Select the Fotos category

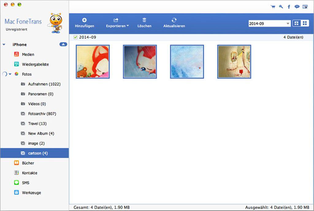27,74
